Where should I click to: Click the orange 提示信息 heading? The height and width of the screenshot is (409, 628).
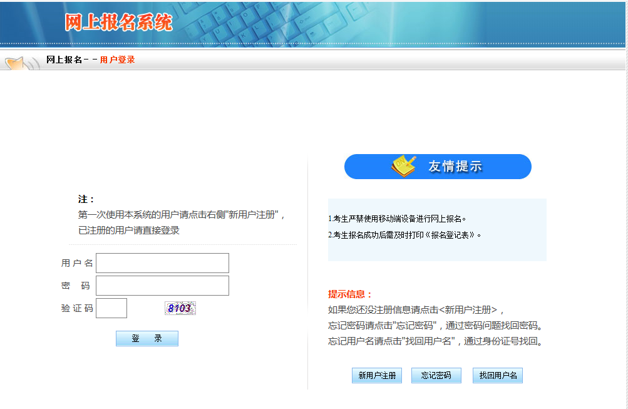(x=350, y=294)
